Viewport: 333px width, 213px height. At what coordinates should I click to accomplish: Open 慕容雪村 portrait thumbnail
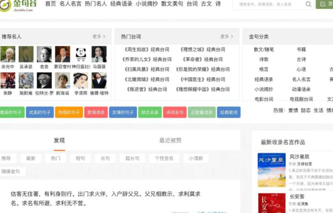click(62, 54)
